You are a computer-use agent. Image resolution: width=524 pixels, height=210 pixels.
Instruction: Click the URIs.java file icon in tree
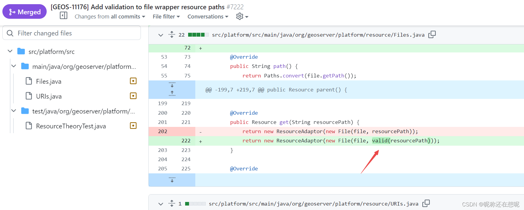pyautogui.click(x=29, y=96)
